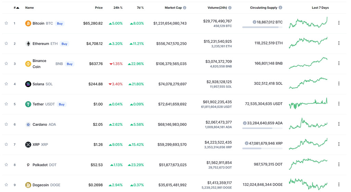Click Ethereum market cap $556,747,570,250
Screen dimensions: 351x192
click(171, 44)
